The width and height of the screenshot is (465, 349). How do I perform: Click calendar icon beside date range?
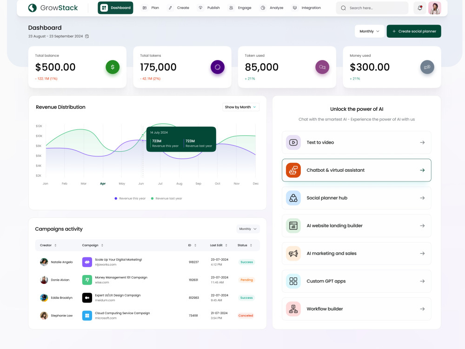[x=87, y=36]
